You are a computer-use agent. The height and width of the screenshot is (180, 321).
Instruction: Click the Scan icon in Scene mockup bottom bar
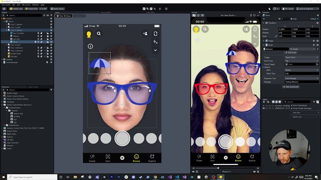[108, 156]
